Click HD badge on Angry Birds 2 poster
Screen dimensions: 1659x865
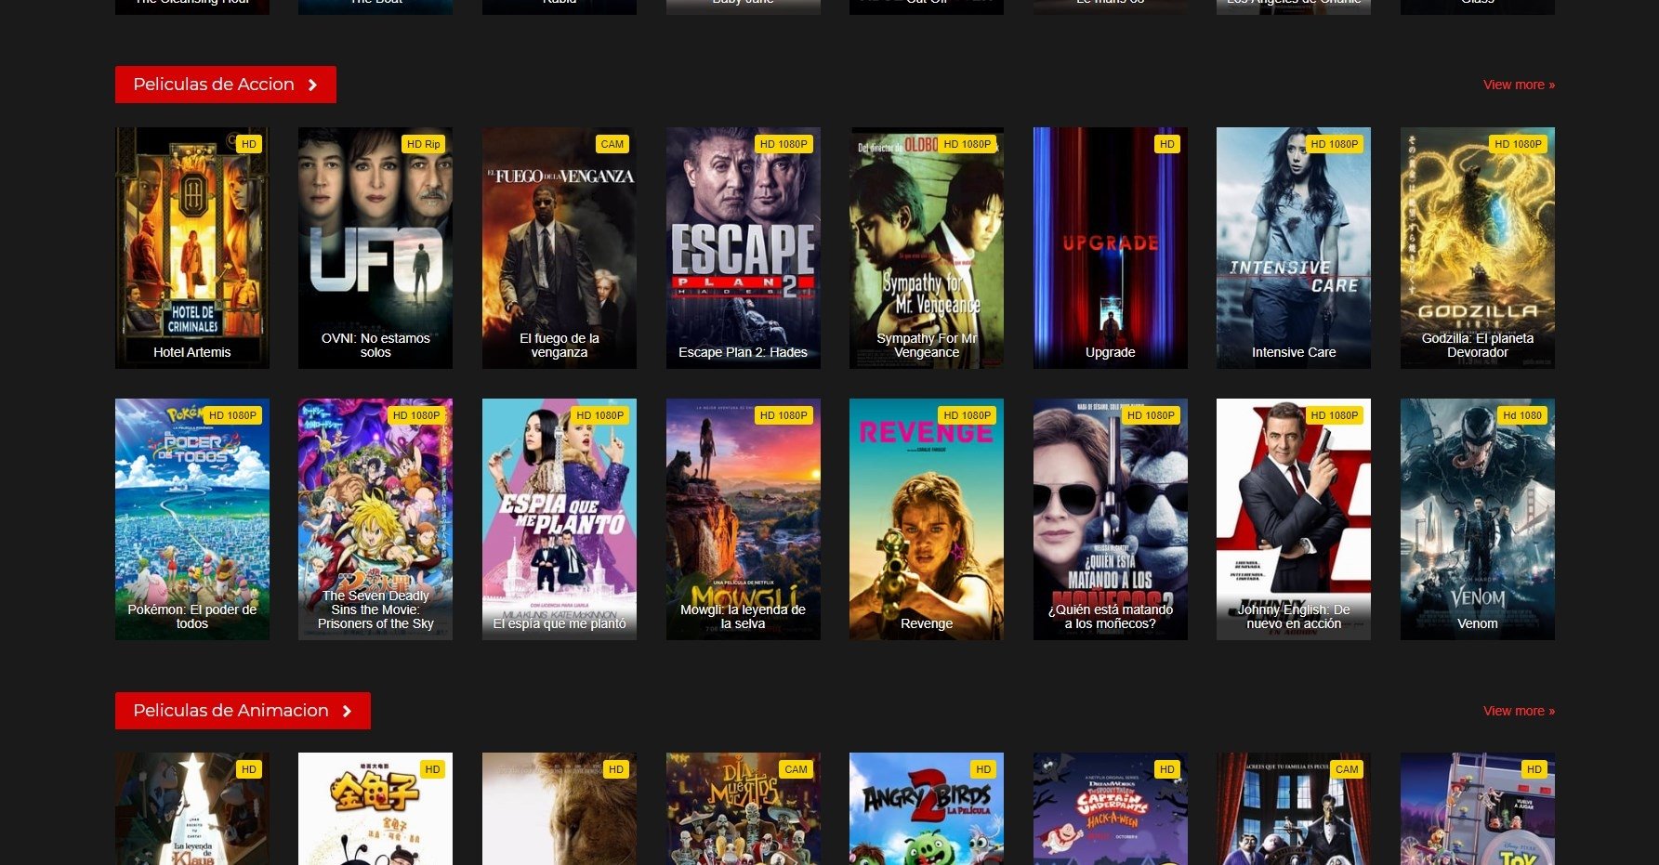click(x=983, y=769)
